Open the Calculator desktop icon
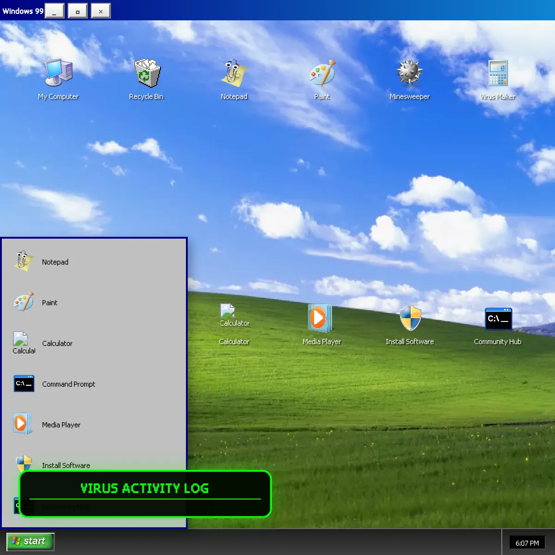Viewport: 555px width, 555px height. point(234,325)
